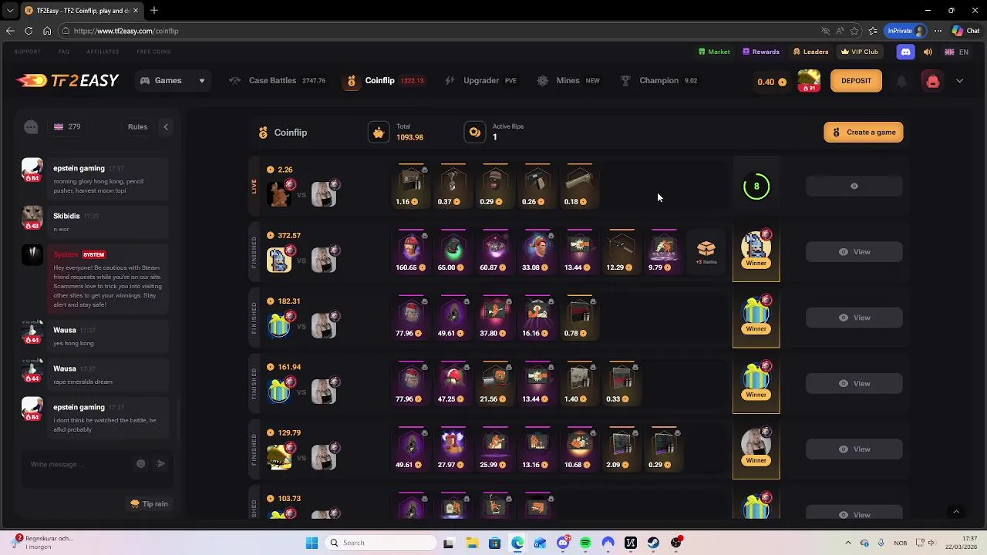Click the browser home icon
Viewport: 987px width, 555px height.
pos(47,31)
